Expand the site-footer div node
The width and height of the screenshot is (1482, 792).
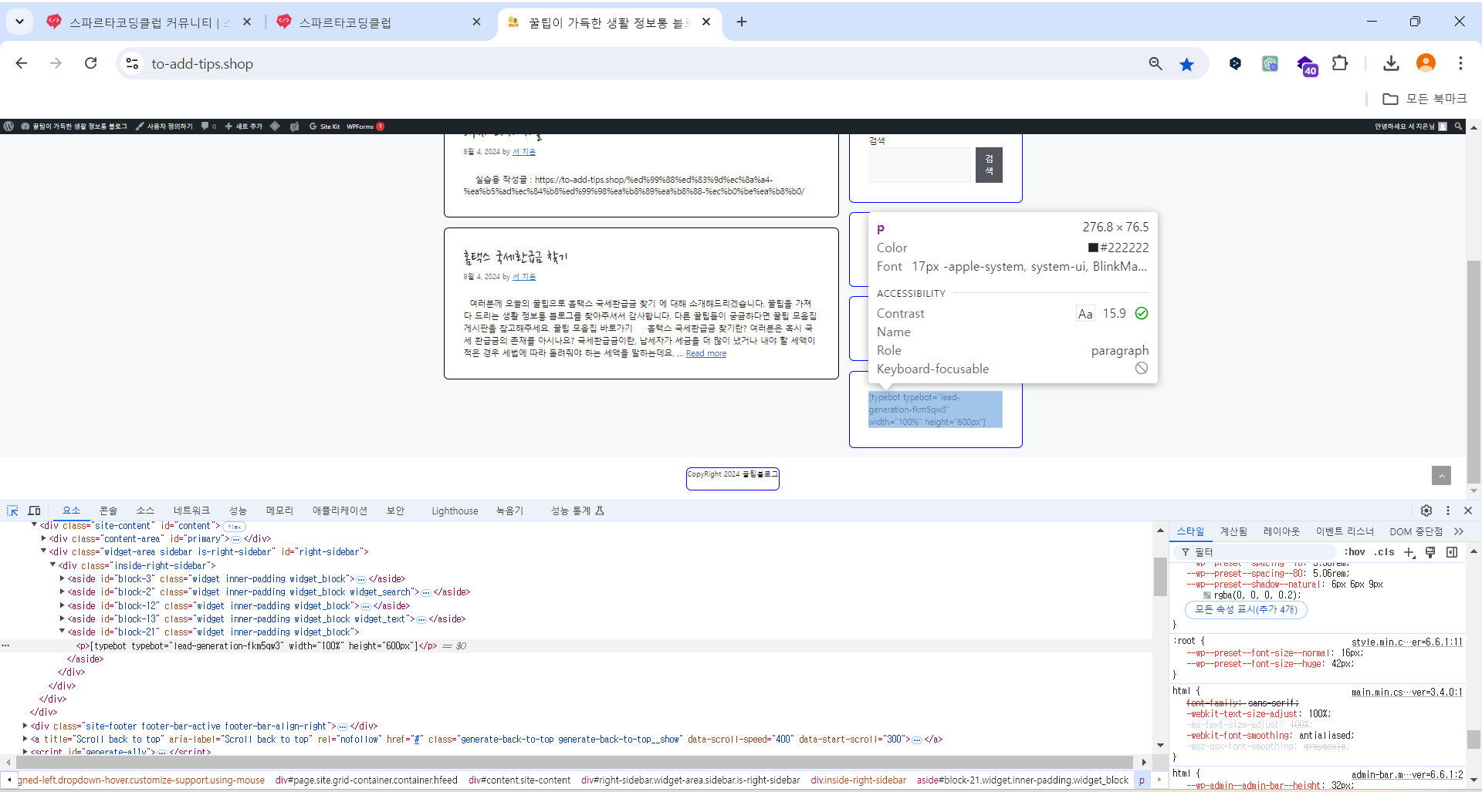(x=25, y=726)
